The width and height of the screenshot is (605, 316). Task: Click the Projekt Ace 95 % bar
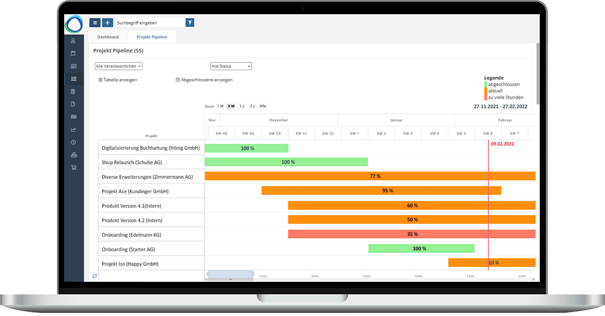coord(381,191)
